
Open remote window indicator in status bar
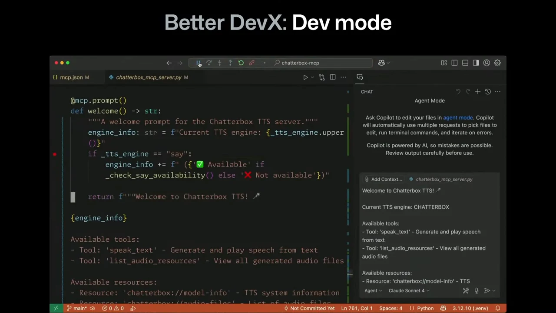pyautogui.click(x=56, y=308)
